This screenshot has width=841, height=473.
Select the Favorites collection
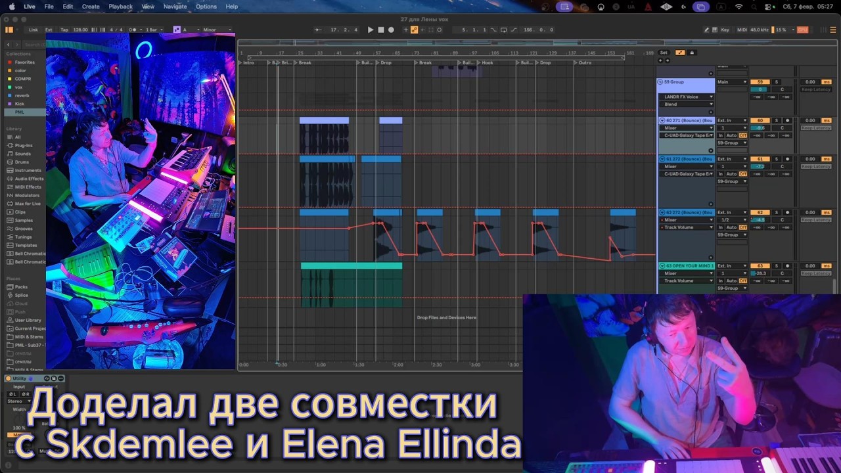25,62
